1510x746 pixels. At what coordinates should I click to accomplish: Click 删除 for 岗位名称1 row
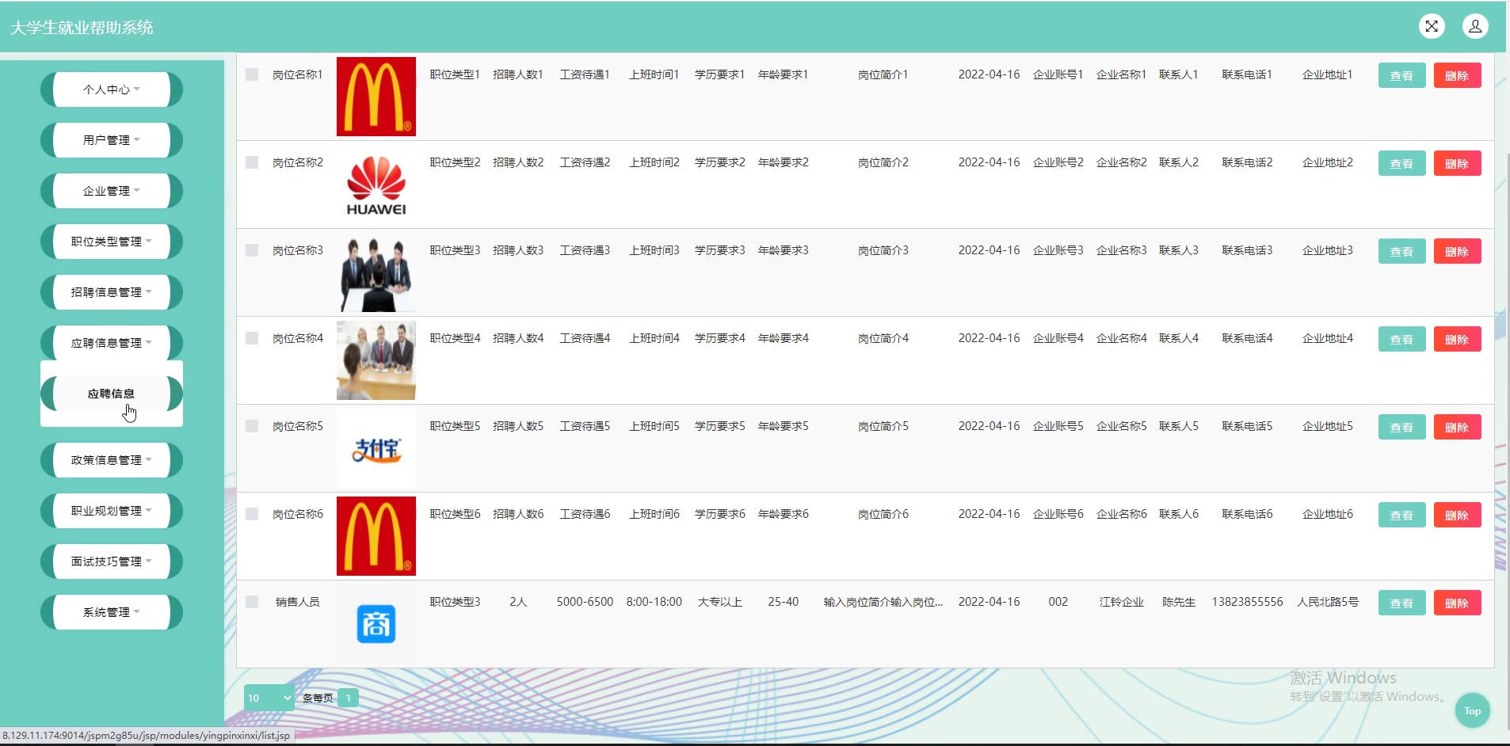coord(1457,75)
